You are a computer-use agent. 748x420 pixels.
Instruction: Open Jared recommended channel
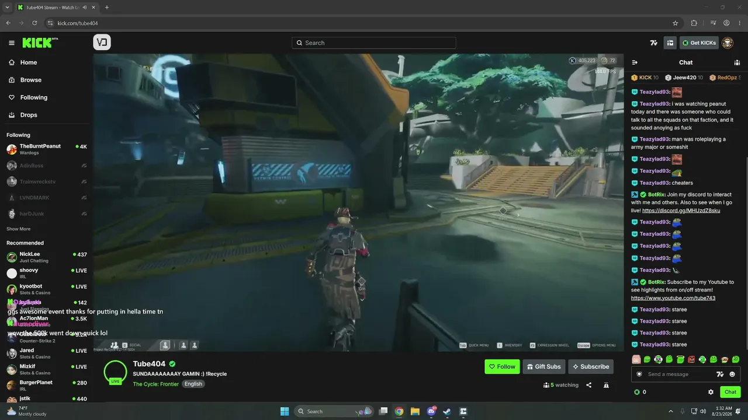(47, 353)
